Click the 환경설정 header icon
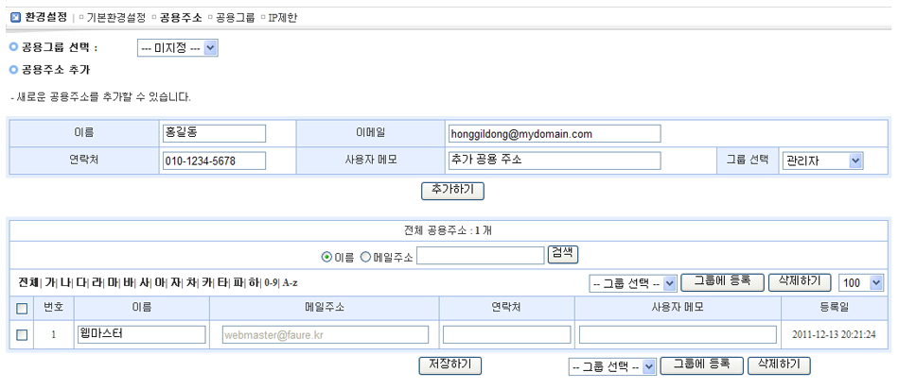Image resolution: width=899 pixels, height=389 pixels. pos(14,17)
